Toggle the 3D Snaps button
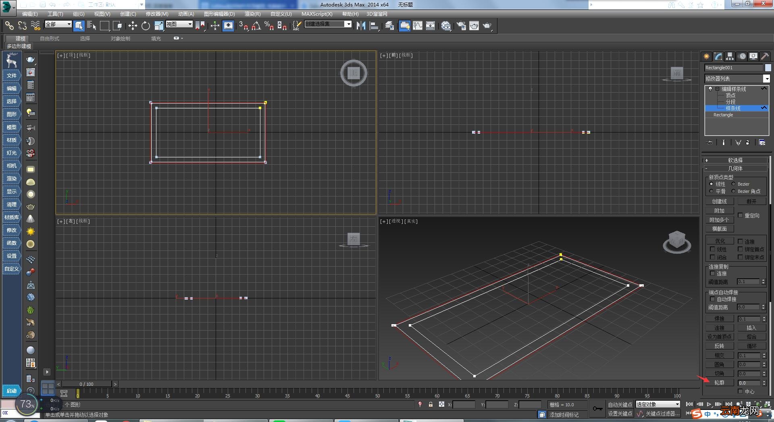 243,26
